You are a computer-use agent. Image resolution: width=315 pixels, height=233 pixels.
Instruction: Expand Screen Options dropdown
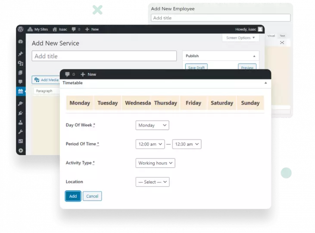pyautogui.click(x=240, y=38)
